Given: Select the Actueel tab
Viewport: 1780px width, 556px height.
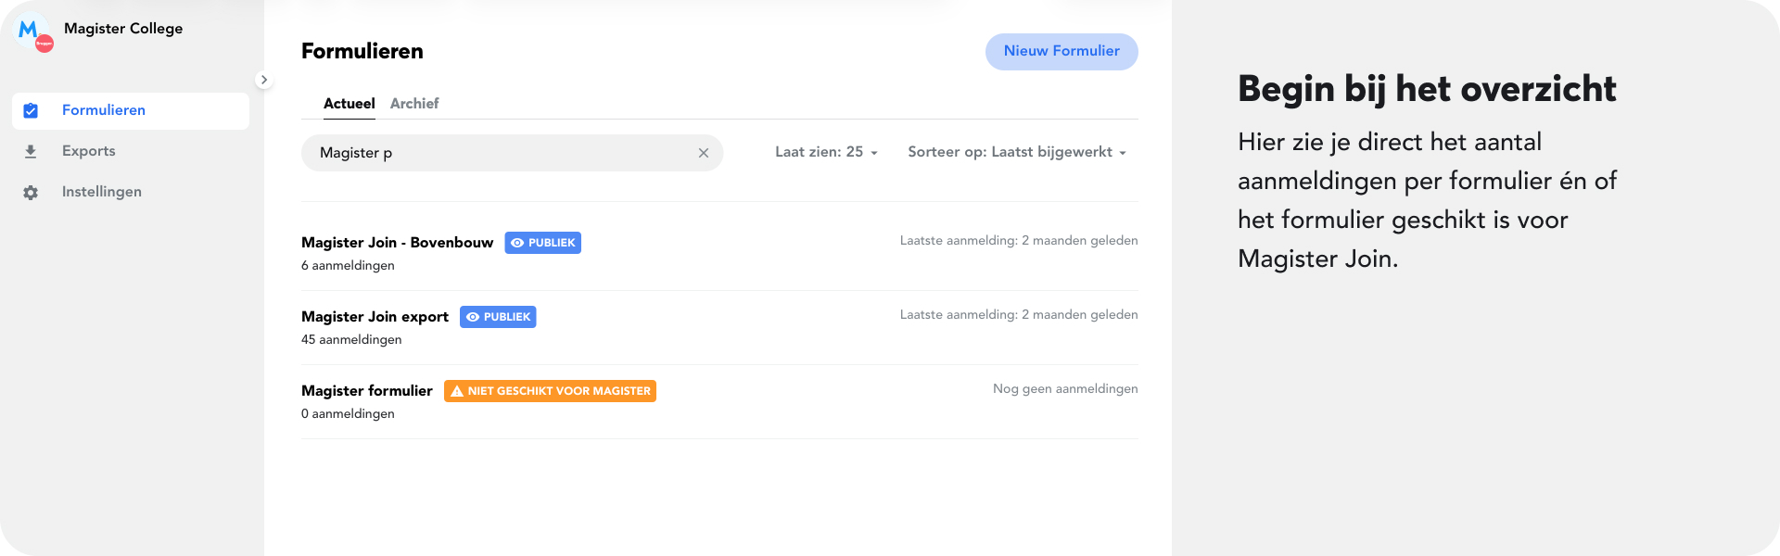Looking at the screenshot, I should click(x=349, y=104).
